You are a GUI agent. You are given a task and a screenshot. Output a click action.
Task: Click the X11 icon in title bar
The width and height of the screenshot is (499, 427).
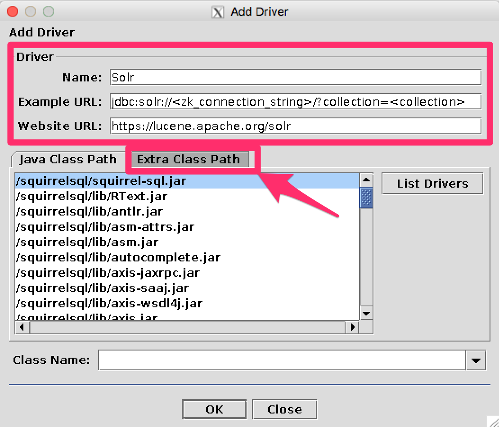218,12
